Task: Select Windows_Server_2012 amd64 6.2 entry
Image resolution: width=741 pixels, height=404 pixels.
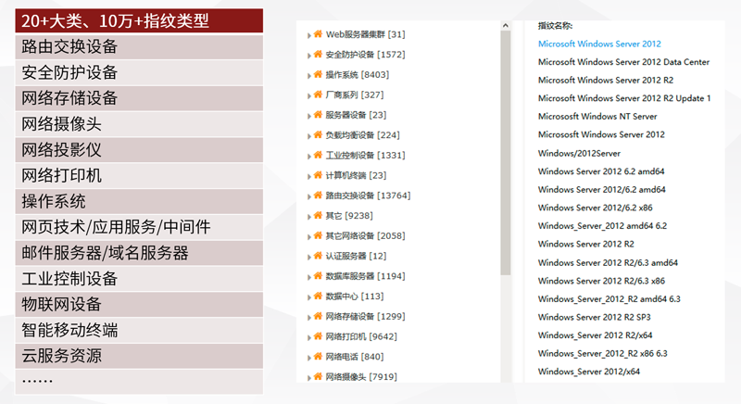Action: (602, 226)
